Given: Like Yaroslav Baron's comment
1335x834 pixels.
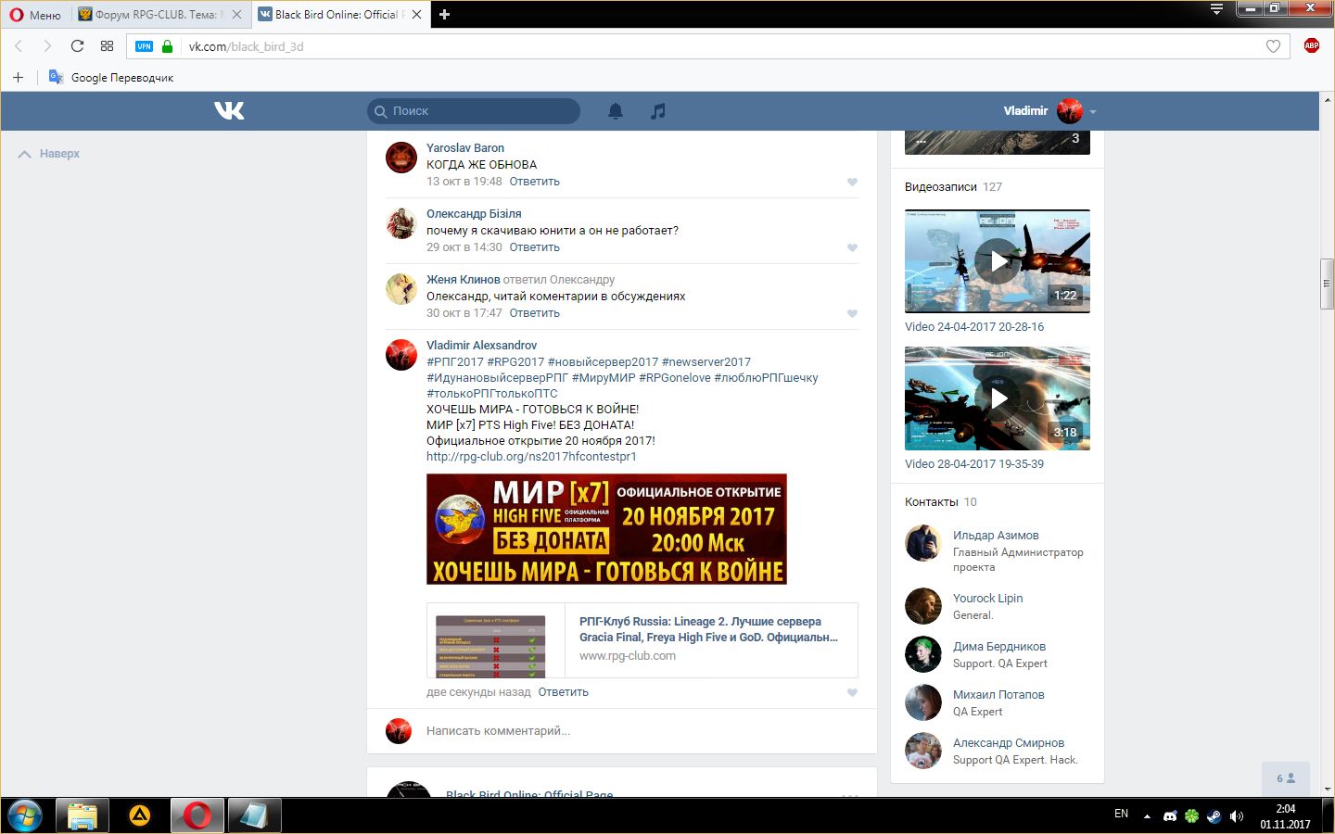Looking at the screenshot, I should pyautogui.click(x=852, y=182).
